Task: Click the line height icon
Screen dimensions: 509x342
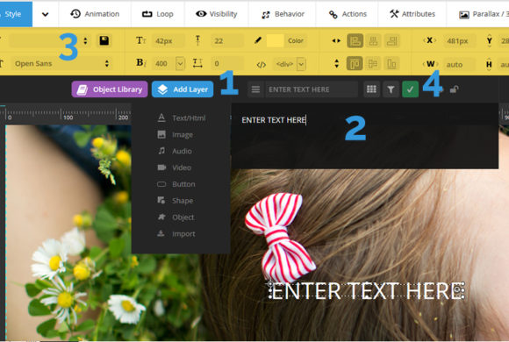Action: 197,40
